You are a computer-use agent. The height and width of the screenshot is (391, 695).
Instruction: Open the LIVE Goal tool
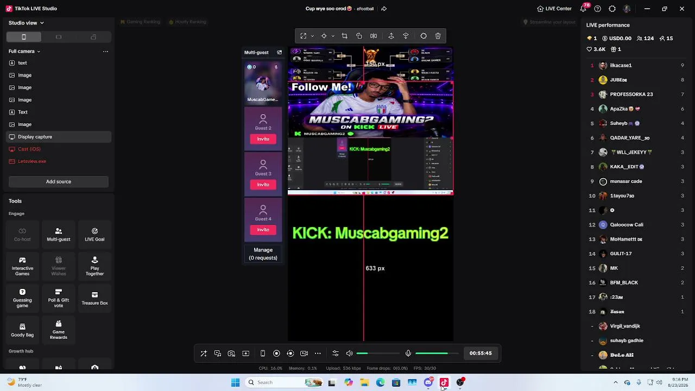coord(94,234)
